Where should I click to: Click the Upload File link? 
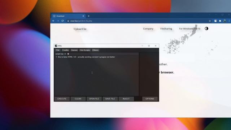80,29
